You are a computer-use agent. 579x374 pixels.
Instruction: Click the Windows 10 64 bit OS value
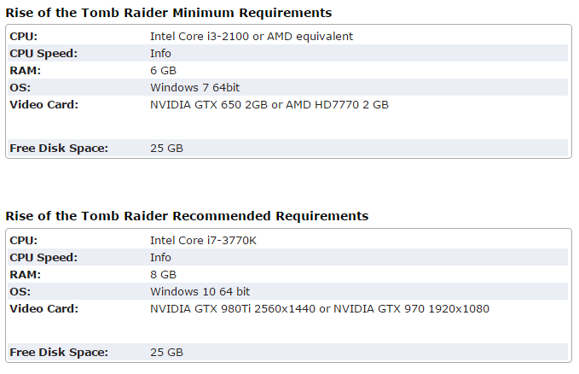(200, 291)
